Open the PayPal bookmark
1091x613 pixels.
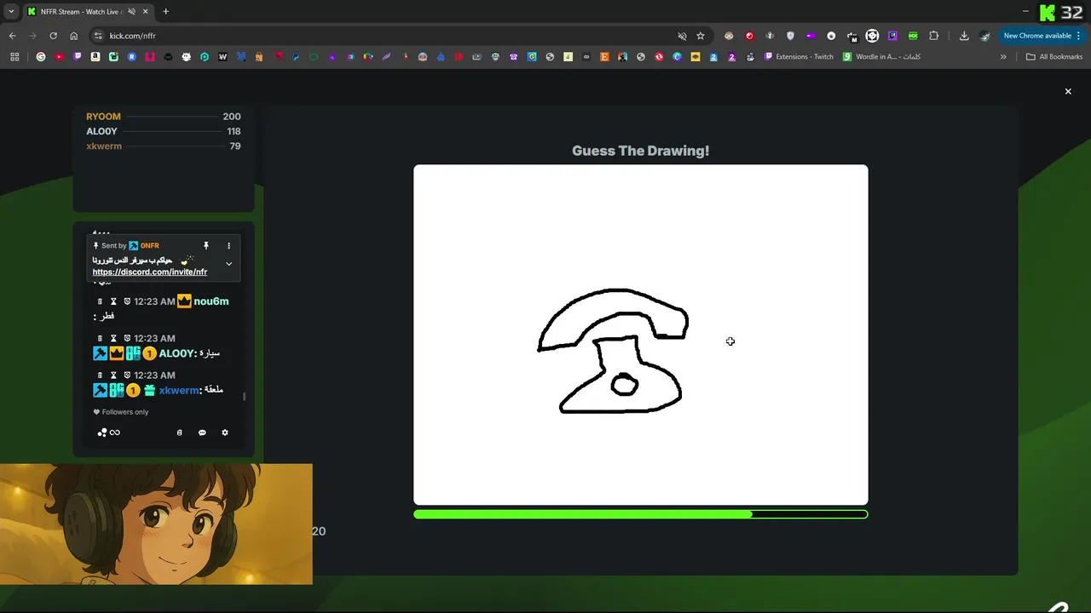pyautogui.click(x=296, y=57)
